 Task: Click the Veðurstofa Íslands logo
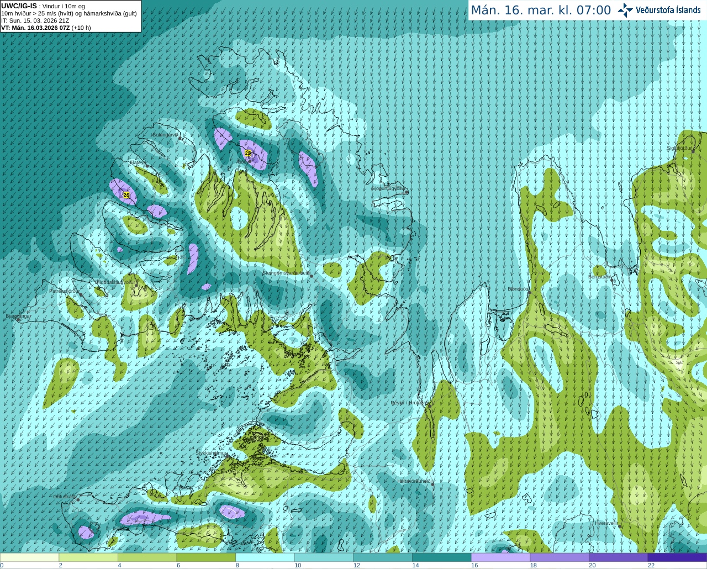(659, 10)
